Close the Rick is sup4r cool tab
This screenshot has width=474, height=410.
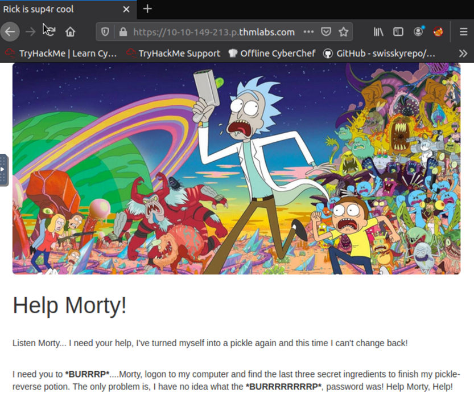[126, 9]
